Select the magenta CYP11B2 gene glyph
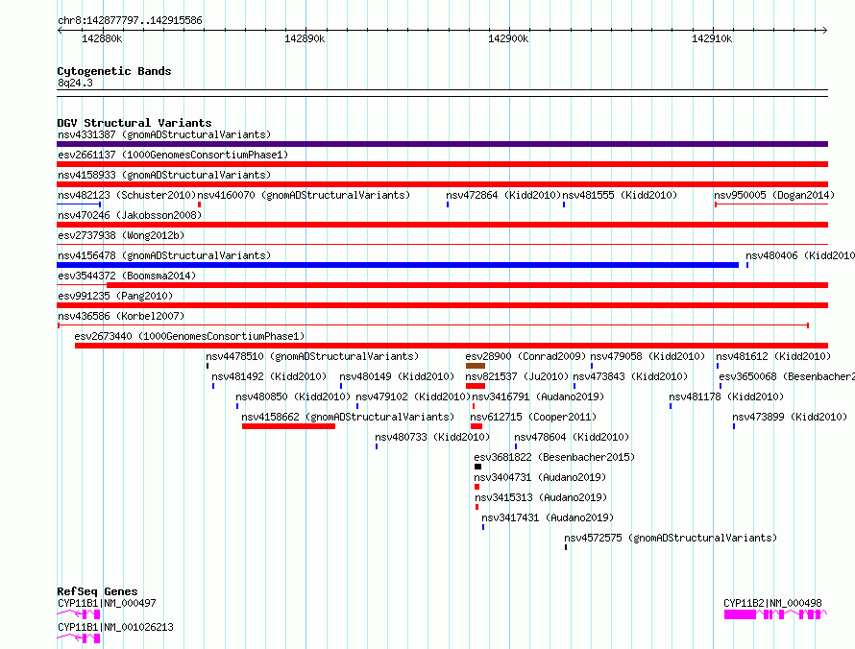This screenshot has width=855, height=649. pos(775,614)
